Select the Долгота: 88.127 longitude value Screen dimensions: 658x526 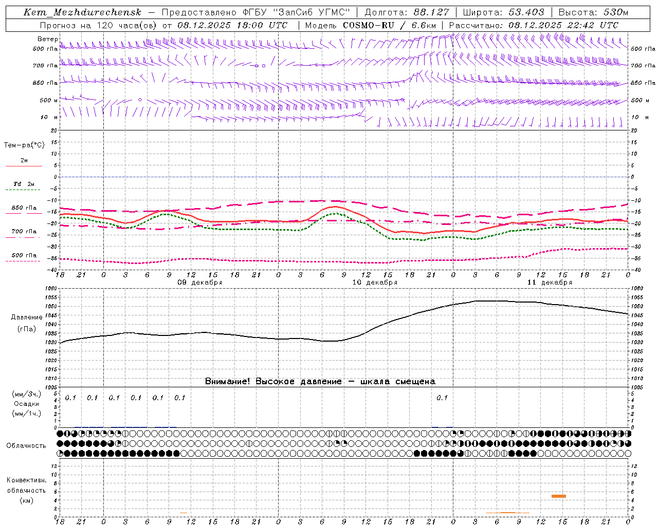pos(407,12)
